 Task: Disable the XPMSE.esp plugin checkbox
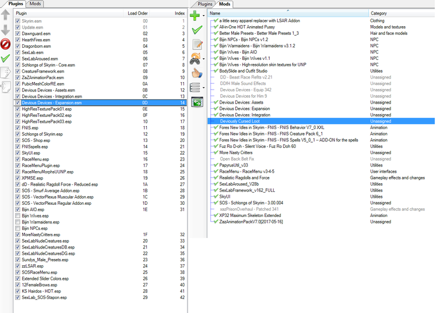click(17, 178)
